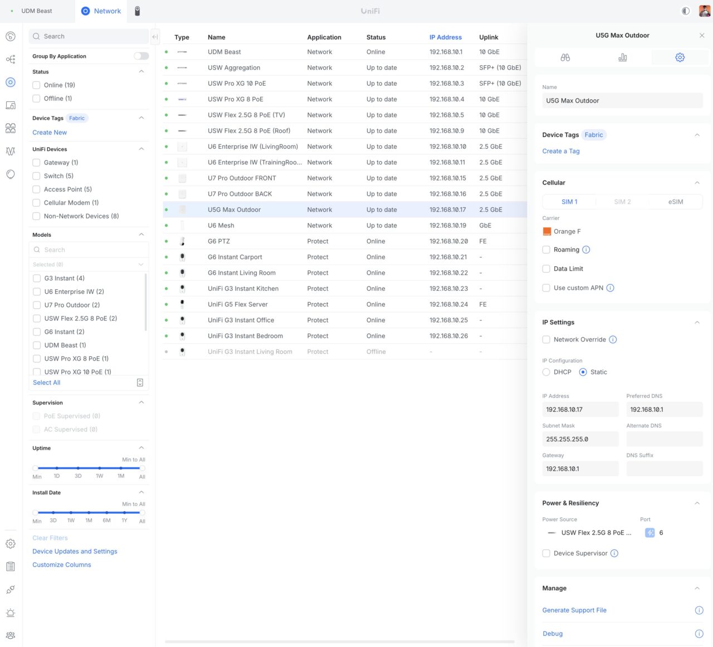
Task: Open the four-access-points grid sidebar icon
Action: coord(11,128)
